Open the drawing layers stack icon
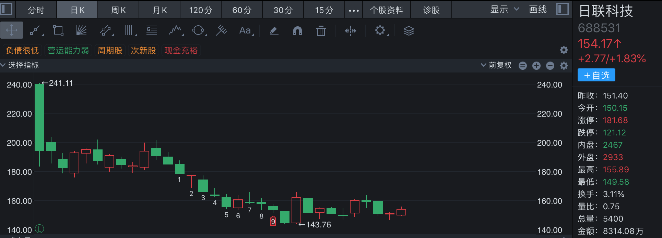This screenshot has width=662, height=238. [x=409, y=31]
